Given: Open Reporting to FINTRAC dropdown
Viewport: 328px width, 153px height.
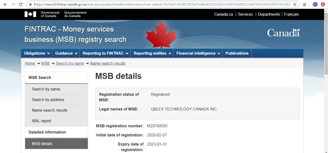Looking at the screenshot, I should [x=105, y=53].
